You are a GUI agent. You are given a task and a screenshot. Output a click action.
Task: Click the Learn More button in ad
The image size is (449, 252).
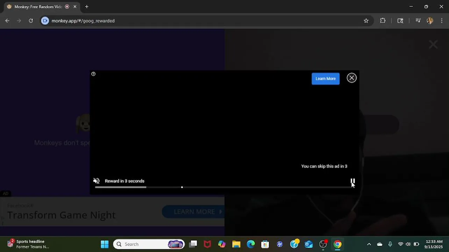(326, 79)
